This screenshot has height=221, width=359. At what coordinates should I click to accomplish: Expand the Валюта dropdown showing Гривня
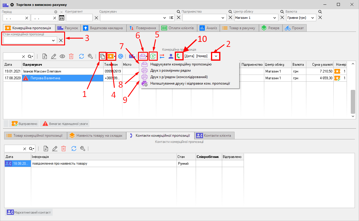313,18
